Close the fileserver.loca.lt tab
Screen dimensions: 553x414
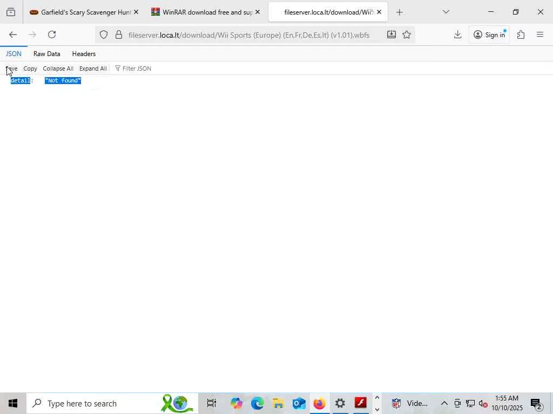pos(379,12)
